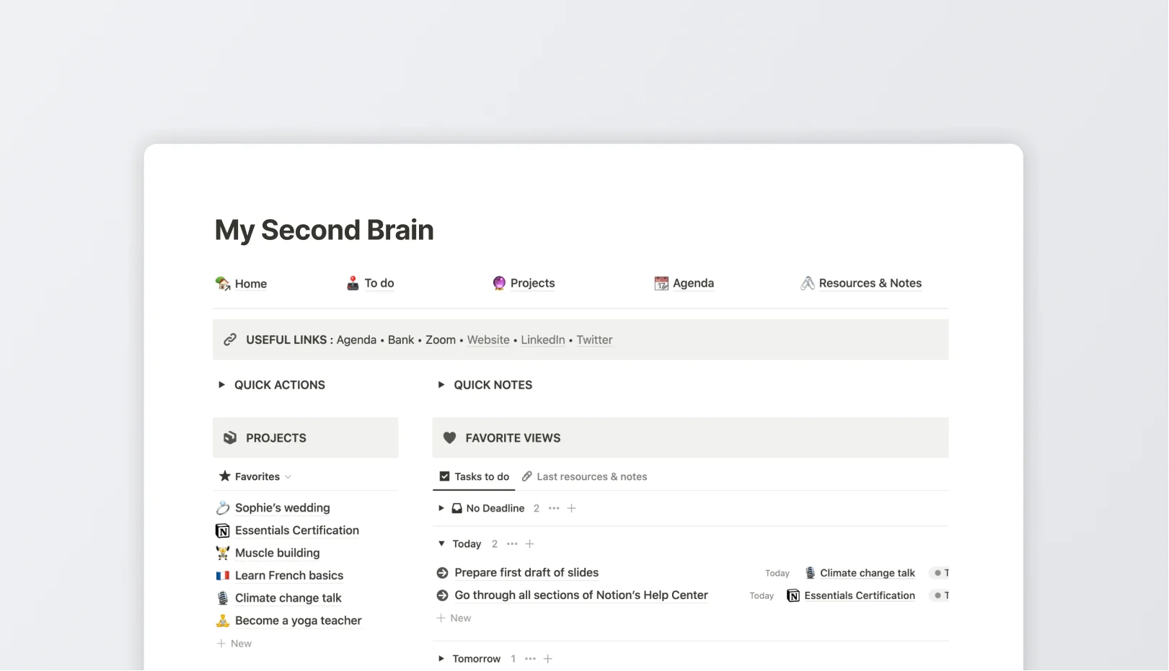
Task: Click the house icon next to Home
Action: coord(223,283)
